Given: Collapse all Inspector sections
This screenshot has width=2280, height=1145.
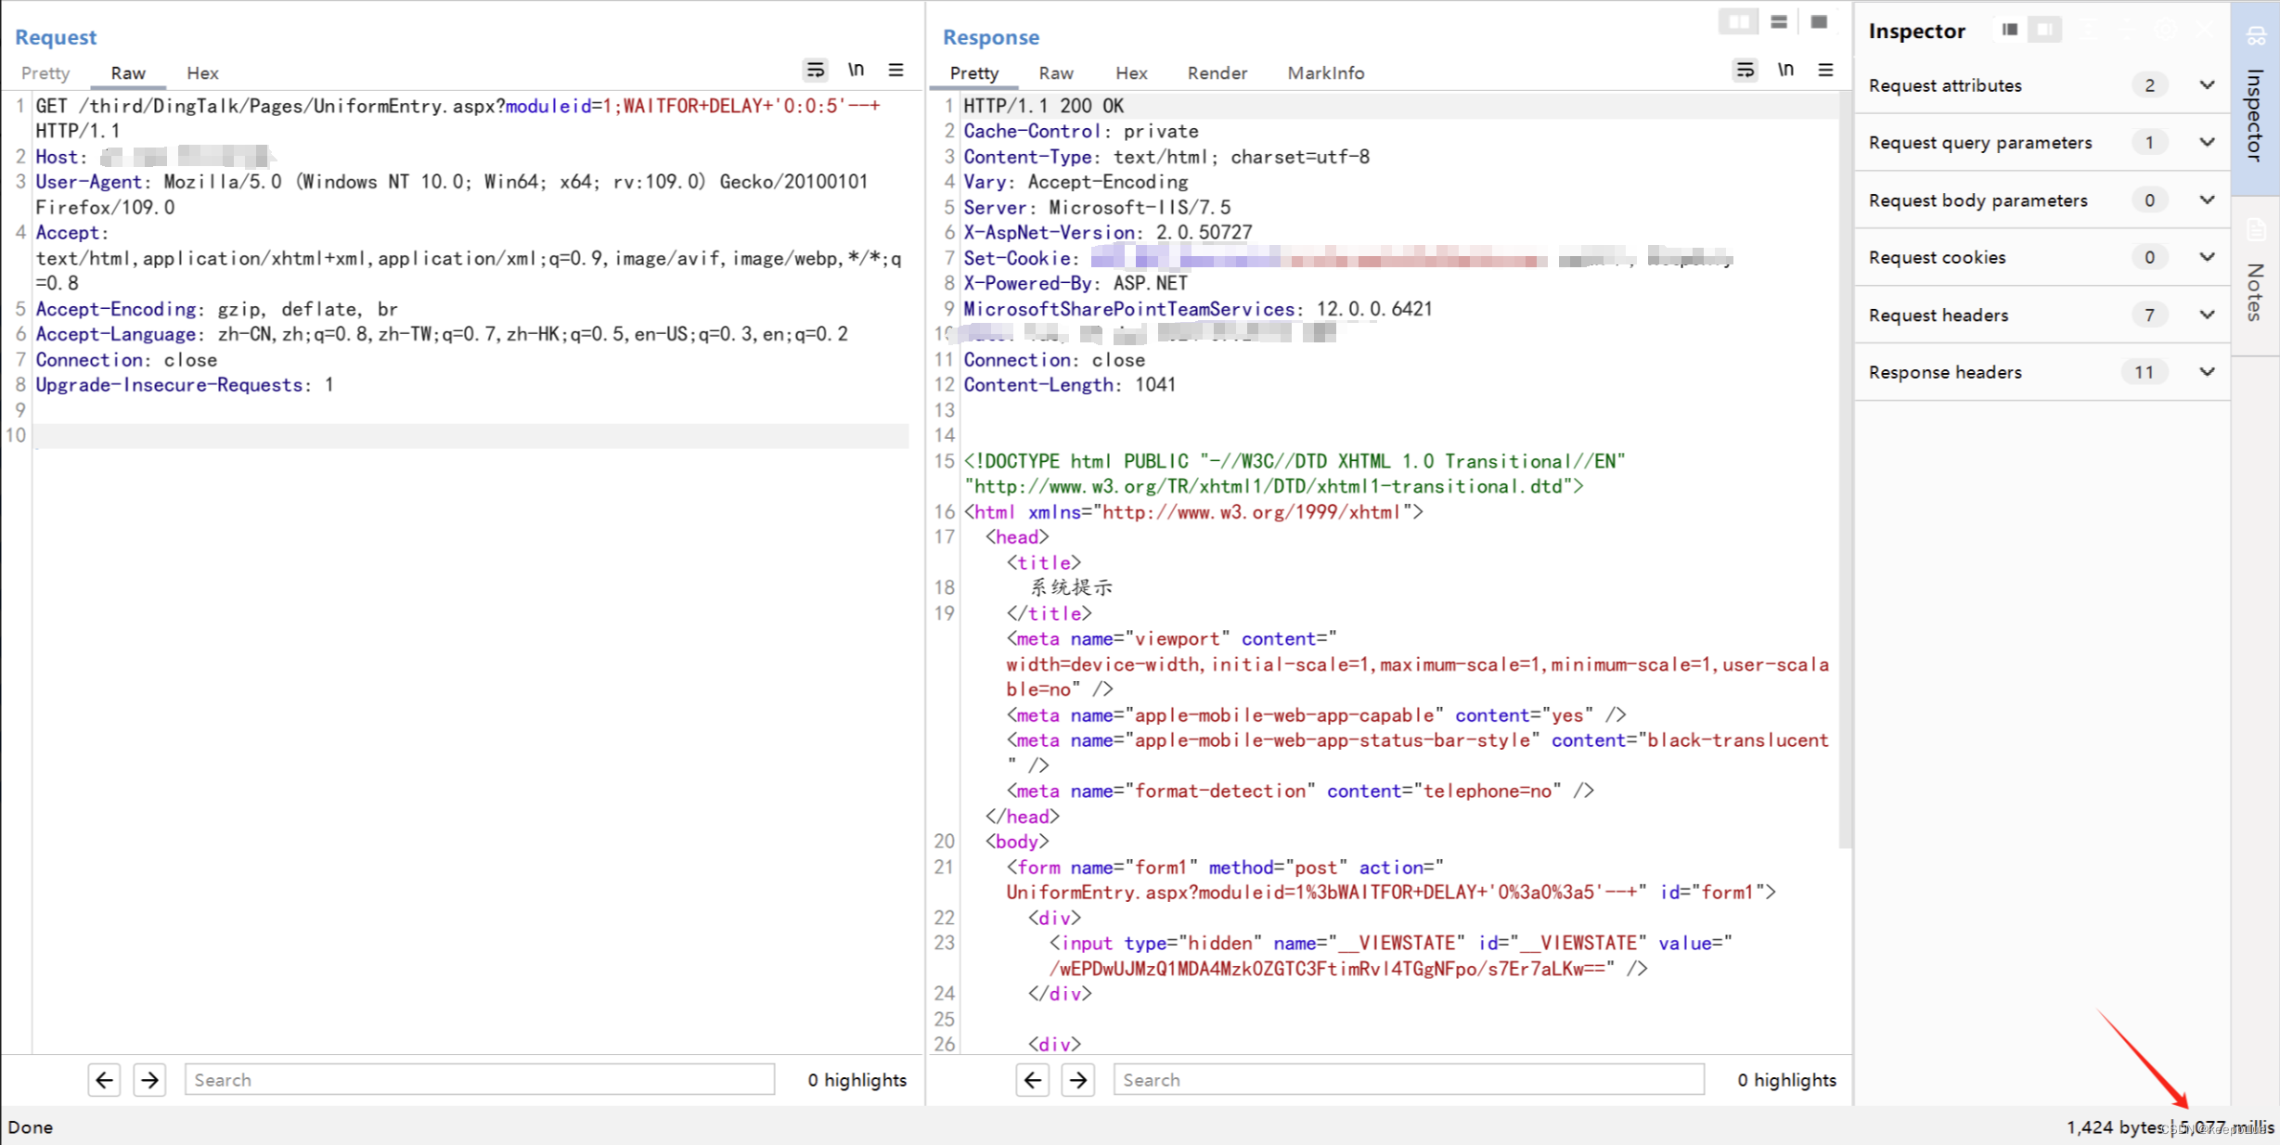Looking at the screenshot, I should click(2129, 31).
